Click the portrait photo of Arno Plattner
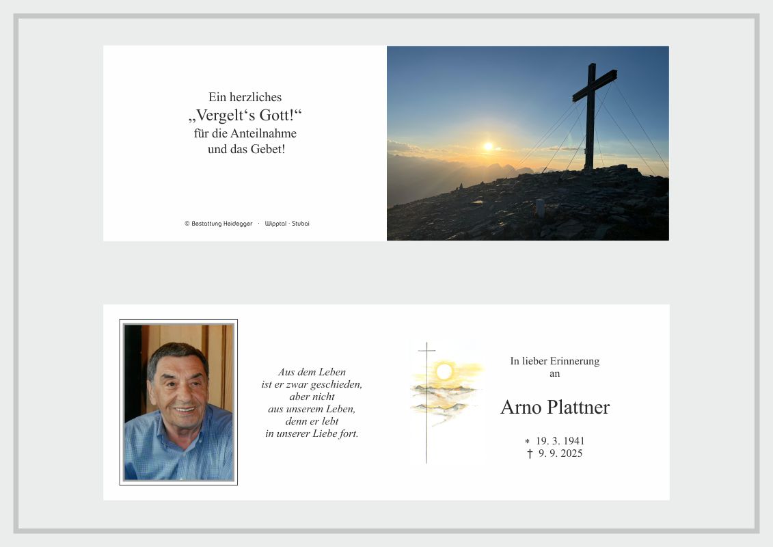This screenshot has width=773, height=547. (x=178, y=402)
